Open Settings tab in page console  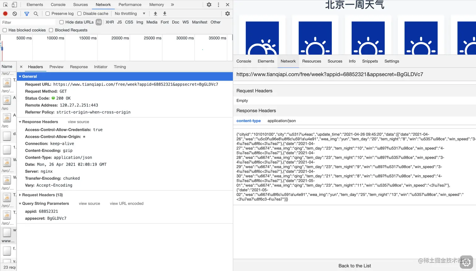tap(392, 61)
